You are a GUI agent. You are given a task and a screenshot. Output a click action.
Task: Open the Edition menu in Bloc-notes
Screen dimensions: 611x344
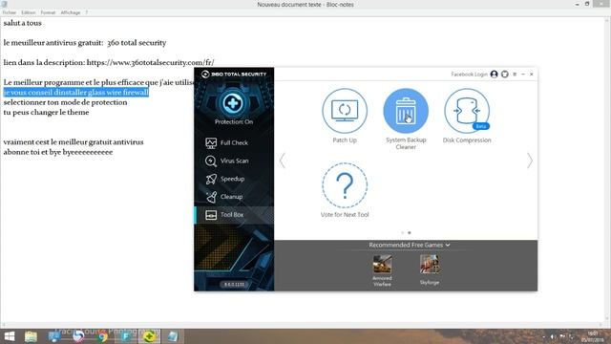[29, 12]
